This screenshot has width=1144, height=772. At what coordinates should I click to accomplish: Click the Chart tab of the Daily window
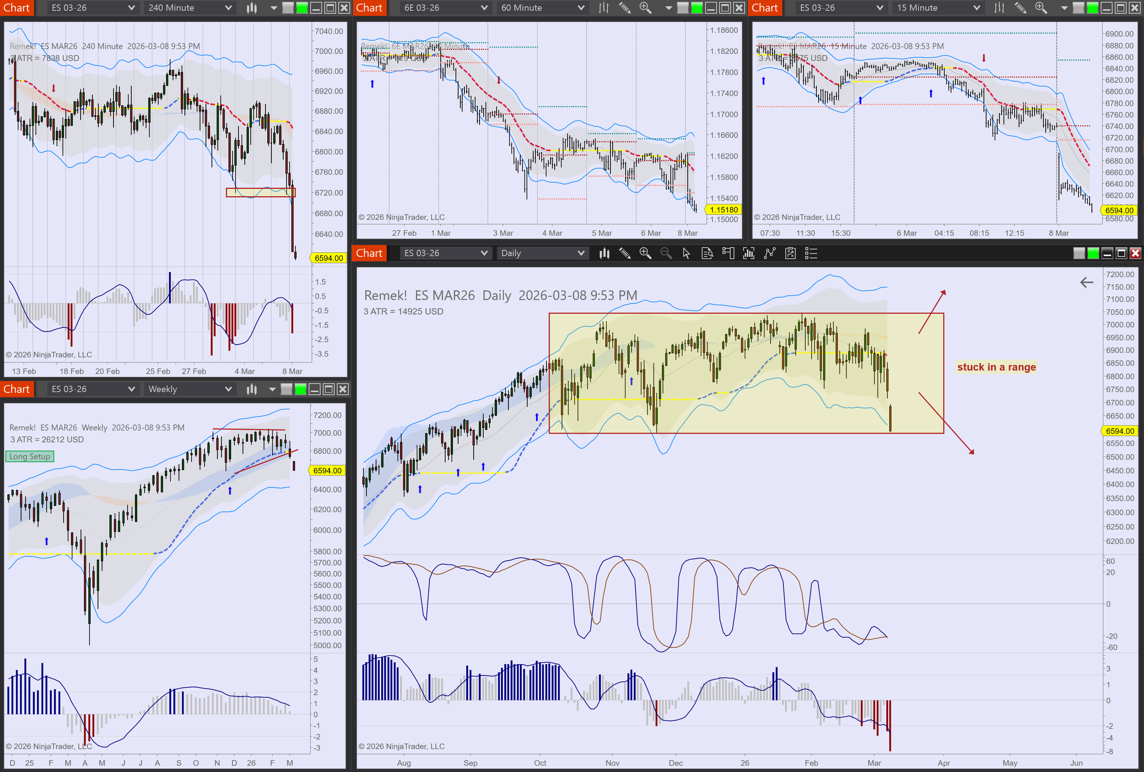369,253
